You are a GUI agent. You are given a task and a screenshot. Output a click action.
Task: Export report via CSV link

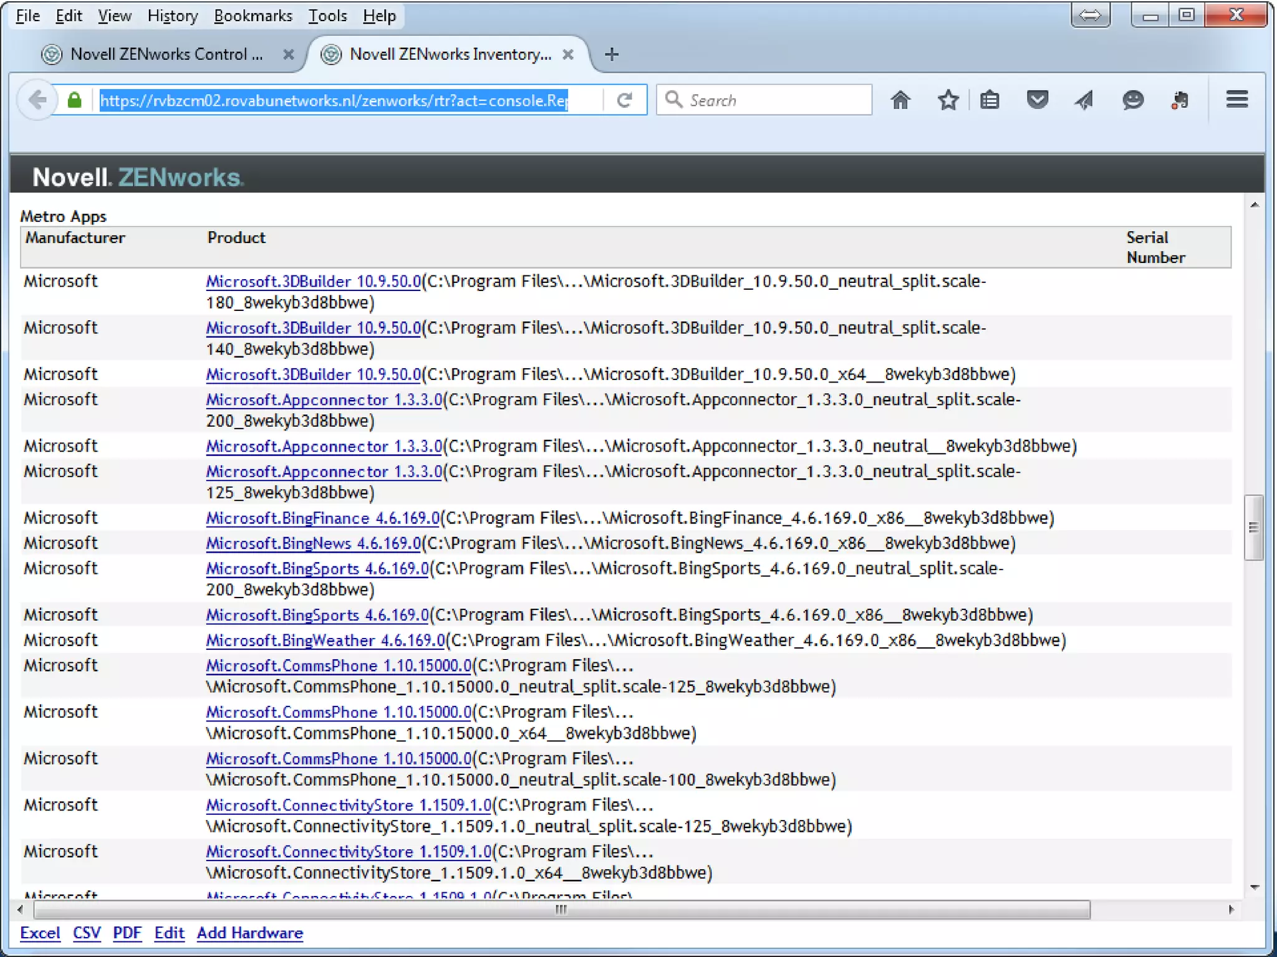(x=87, y=933)
